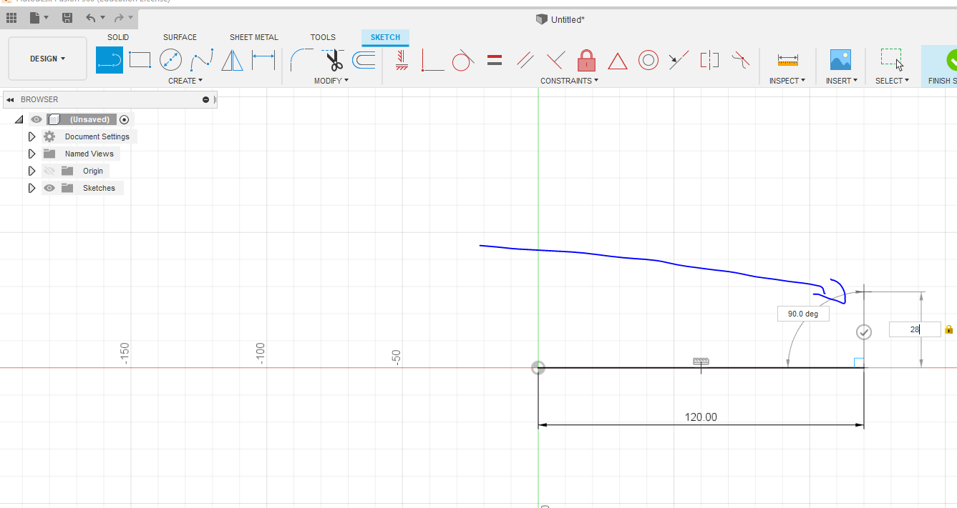Apply the Tangent constraint
Screen dimensions: 957x508
(463, 60)
